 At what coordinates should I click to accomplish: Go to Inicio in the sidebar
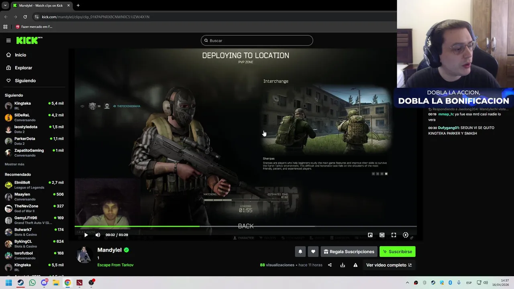pyautogui.click(x=20, y=55)
